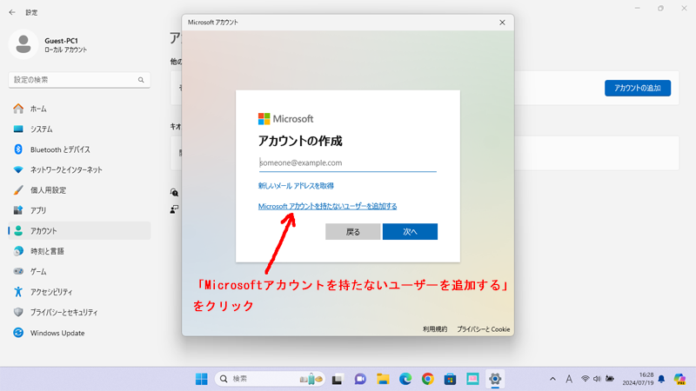Click Microsoft アカウントを持たないユーザーを追加する link
This screenshot has height=391, width=696.
pyautogui.click(x=327, y=206)
